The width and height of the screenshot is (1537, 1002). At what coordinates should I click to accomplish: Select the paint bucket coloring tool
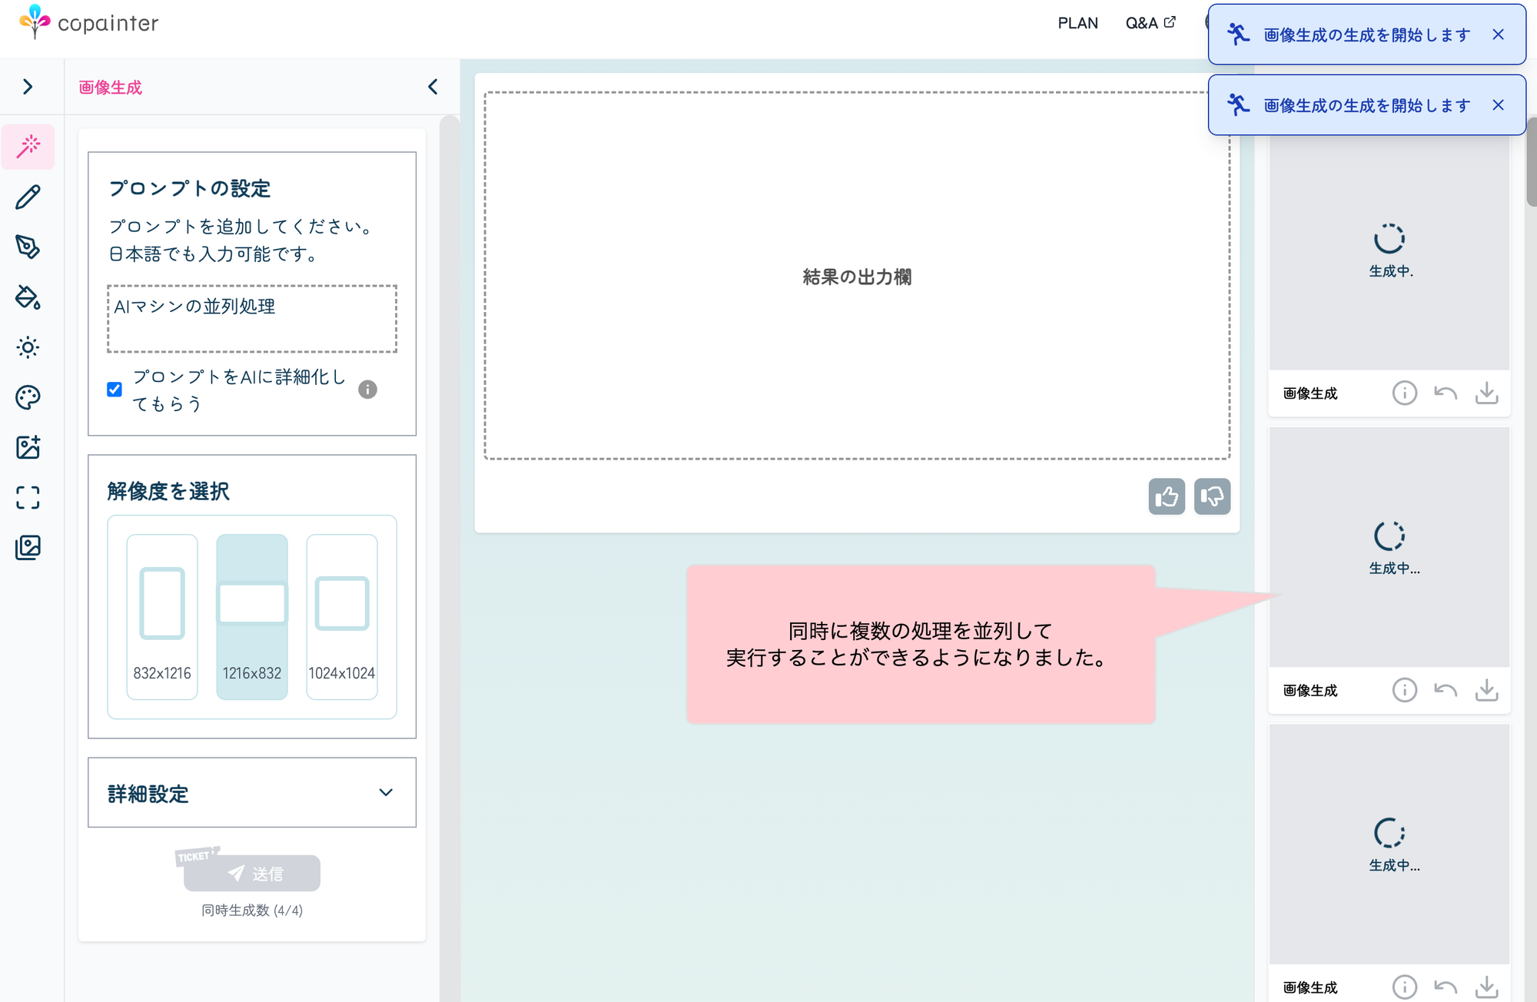[x=28, y=297]
